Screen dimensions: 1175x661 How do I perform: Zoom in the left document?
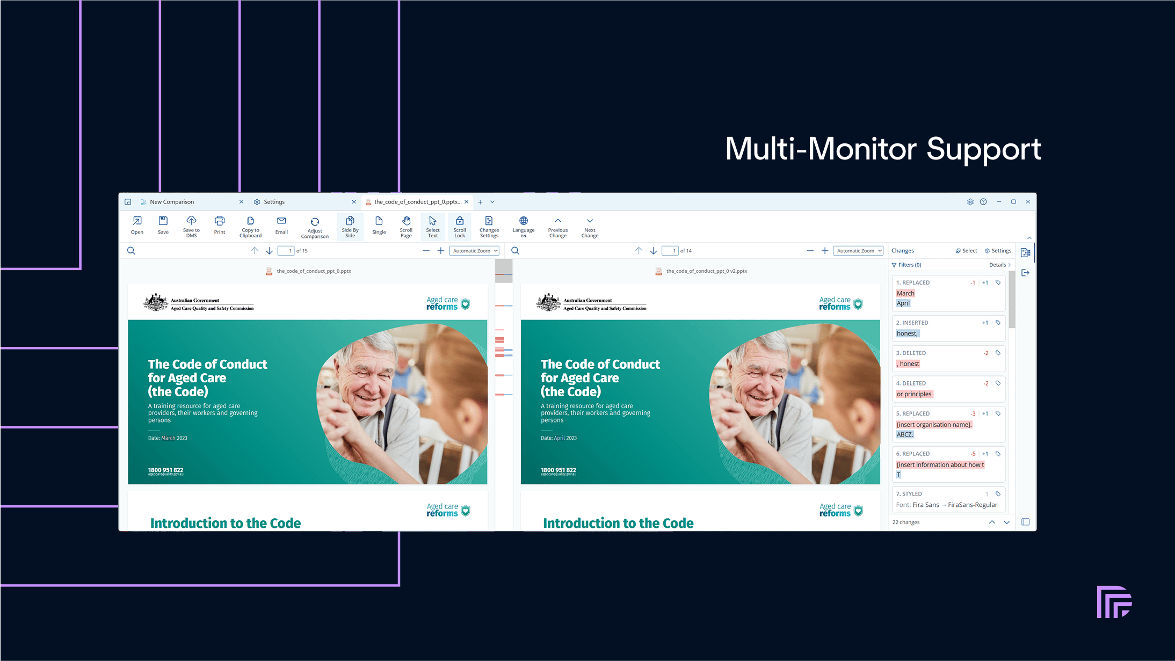(441, 251)
